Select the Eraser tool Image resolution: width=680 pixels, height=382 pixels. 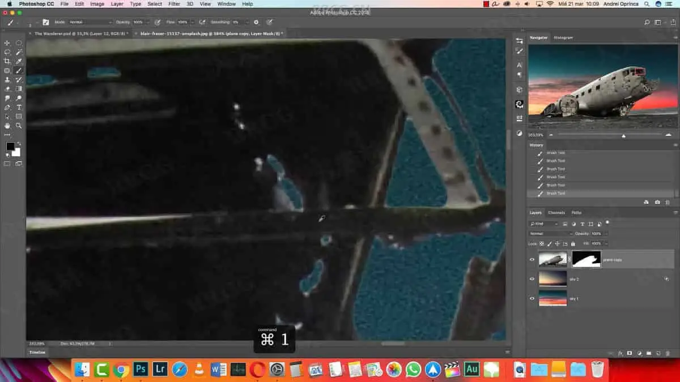click(7, 89)
